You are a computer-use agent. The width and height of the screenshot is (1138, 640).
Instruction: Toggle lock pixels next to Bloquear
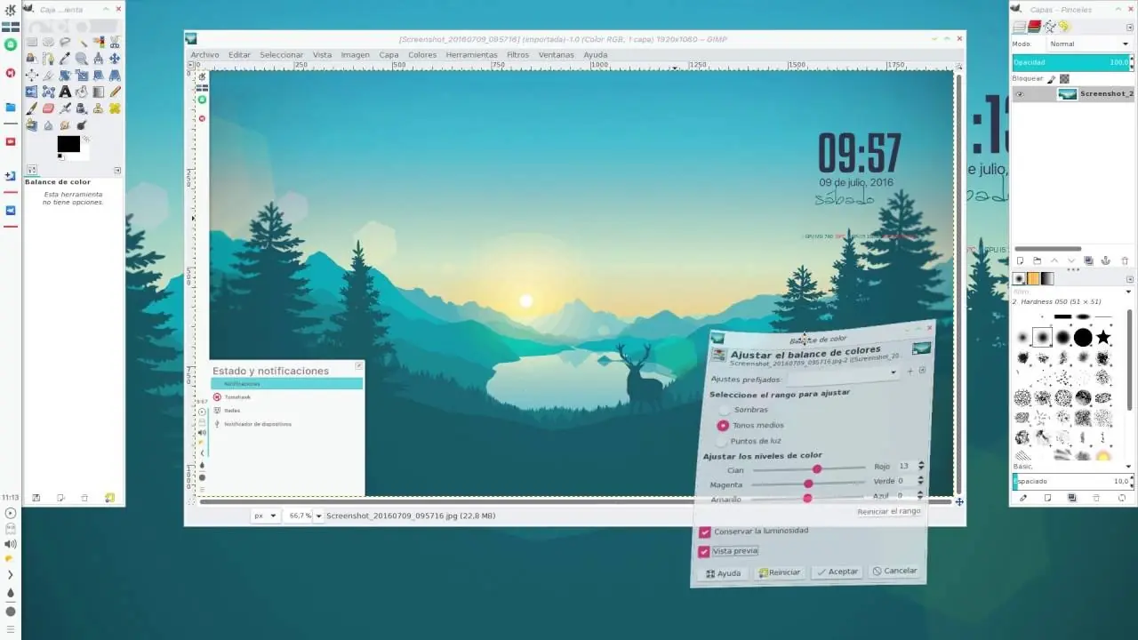point(1052,78)
